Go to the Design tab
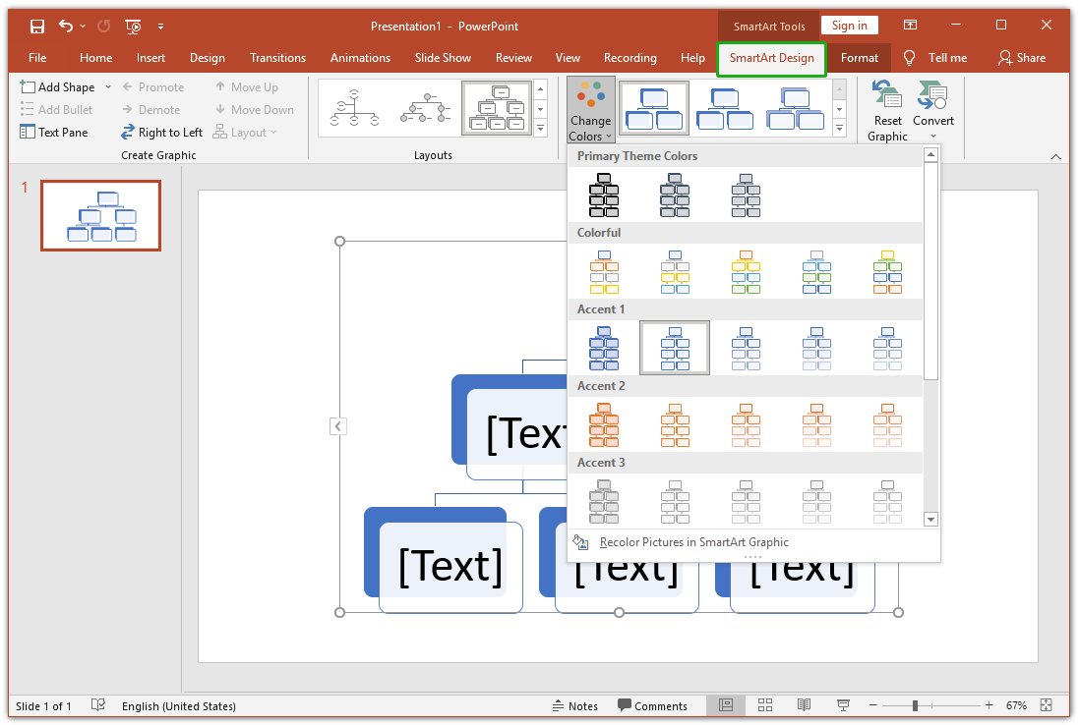 208,58
